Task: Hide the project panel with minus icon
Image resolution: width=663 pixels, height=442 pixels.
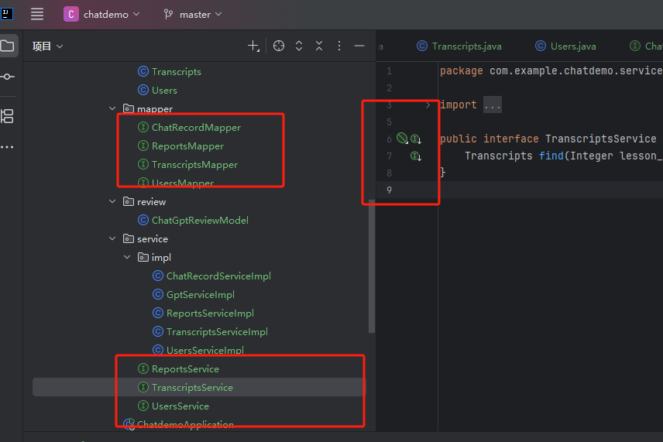Action: tap(359, 46)
